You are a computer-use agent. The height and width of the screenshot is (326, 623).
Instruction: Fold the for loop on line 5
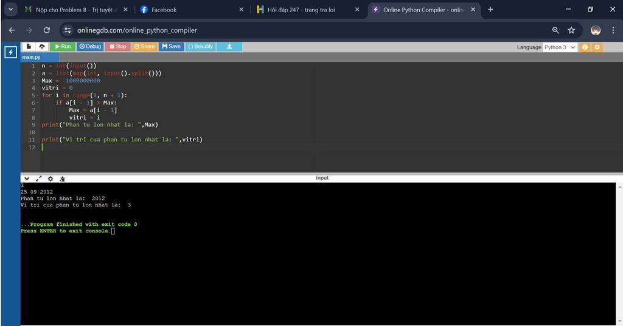(x=38, y=95)
